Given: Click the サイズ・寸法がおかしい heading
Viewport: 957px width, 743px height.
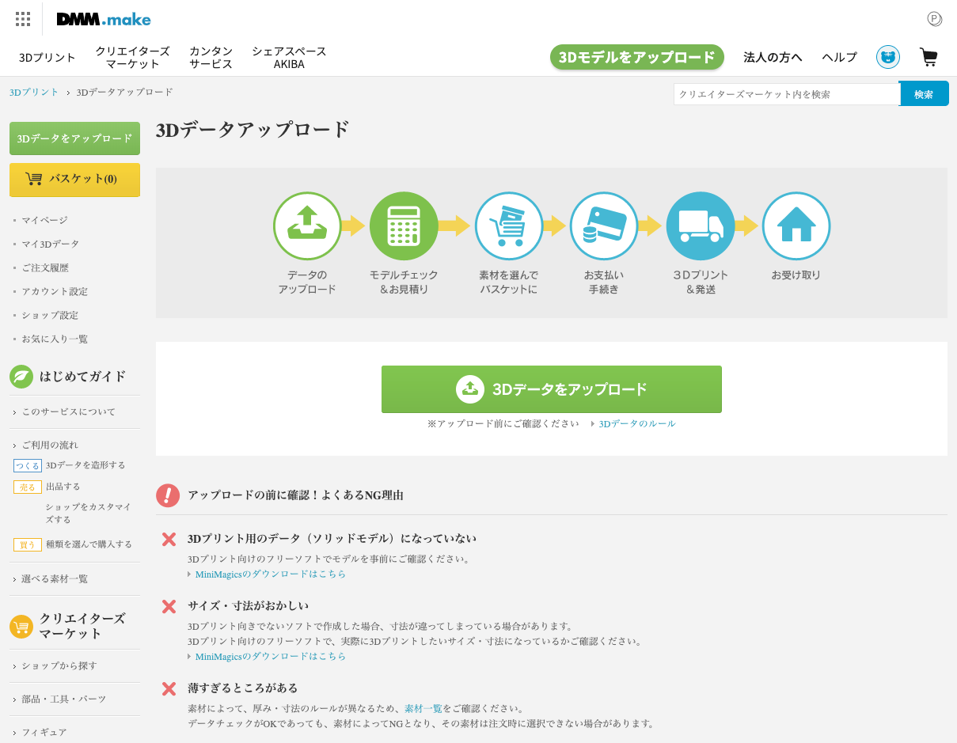Looking at the screenshot, I should 249,605.
